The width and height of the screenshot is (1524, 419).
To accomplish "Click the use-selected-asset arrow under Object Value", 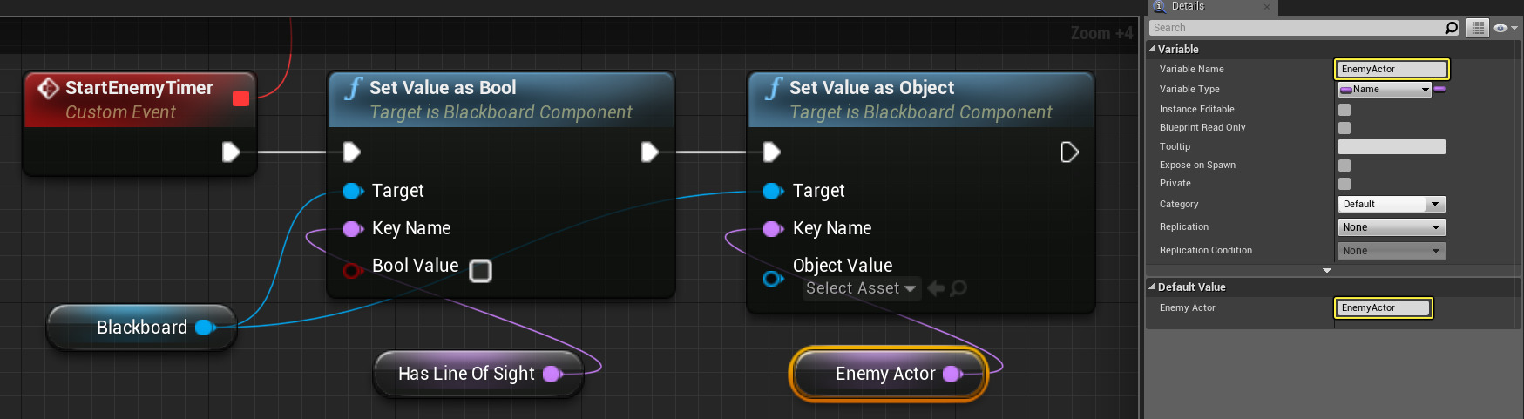I will click(937, 288).
